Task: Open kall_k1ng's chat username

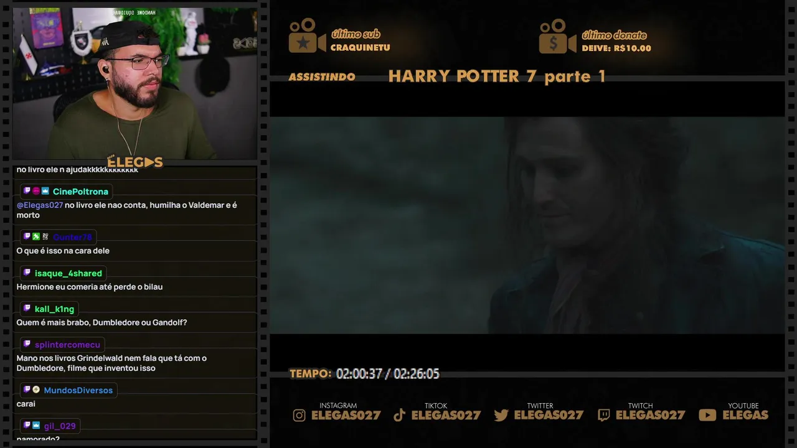Action: (x=54, y=309)
